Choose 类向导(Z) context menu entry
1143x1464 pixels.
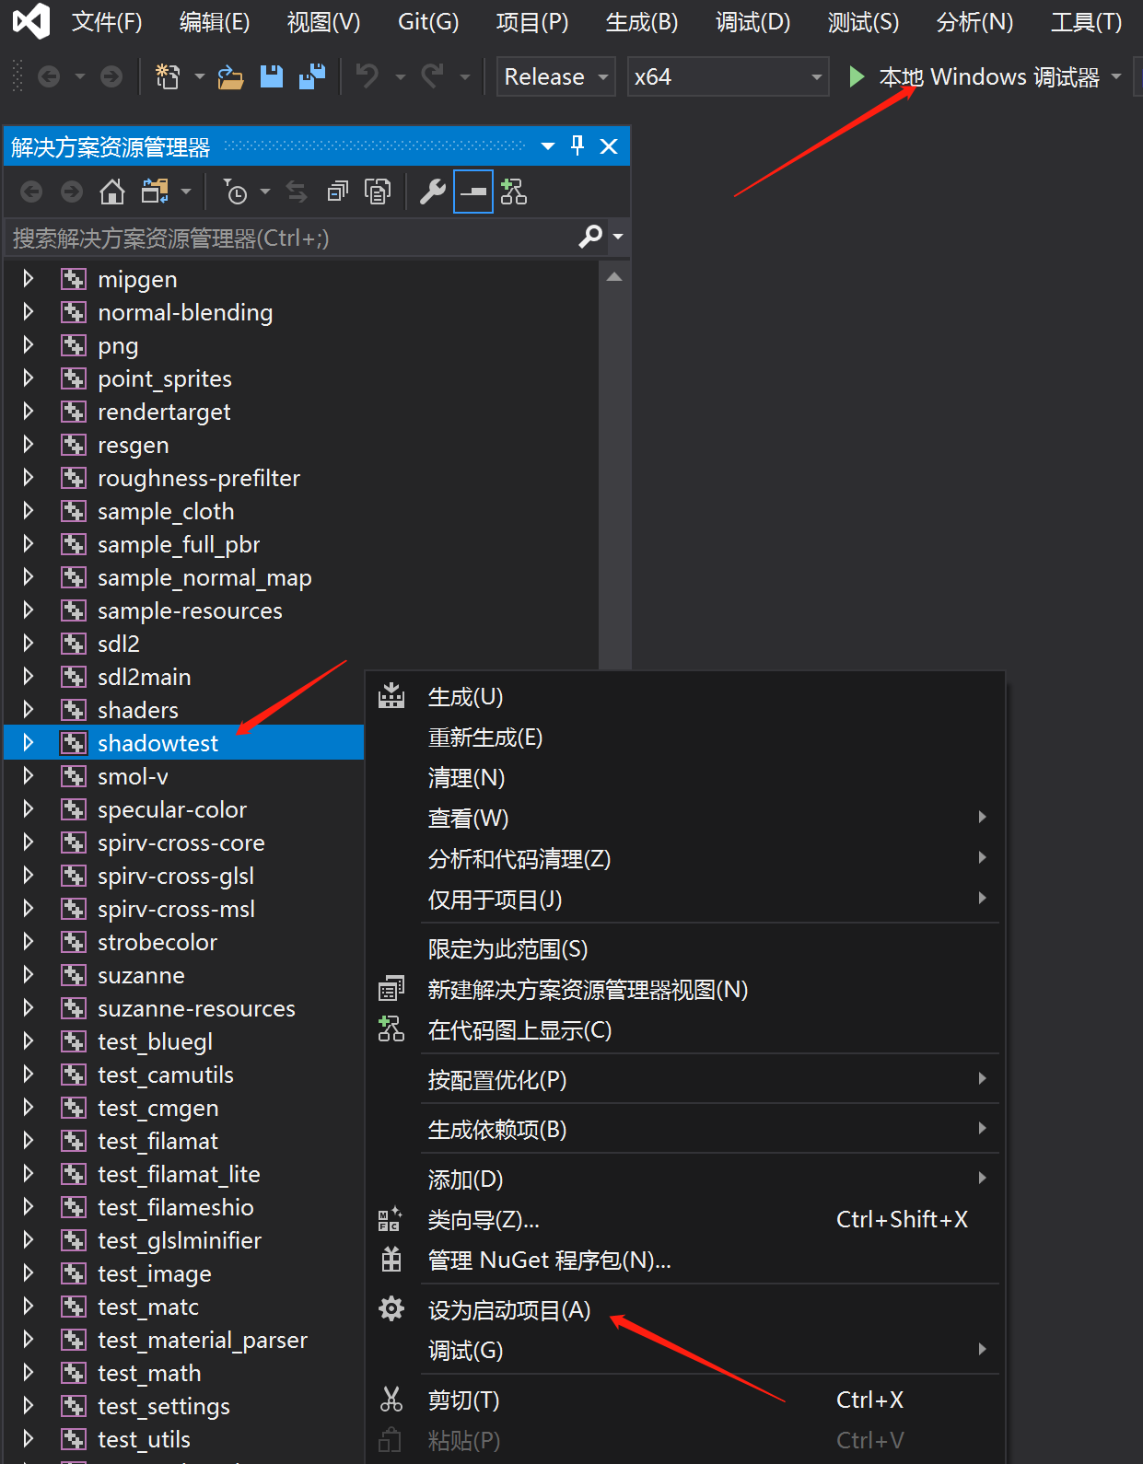click(x=684, y=1219)
